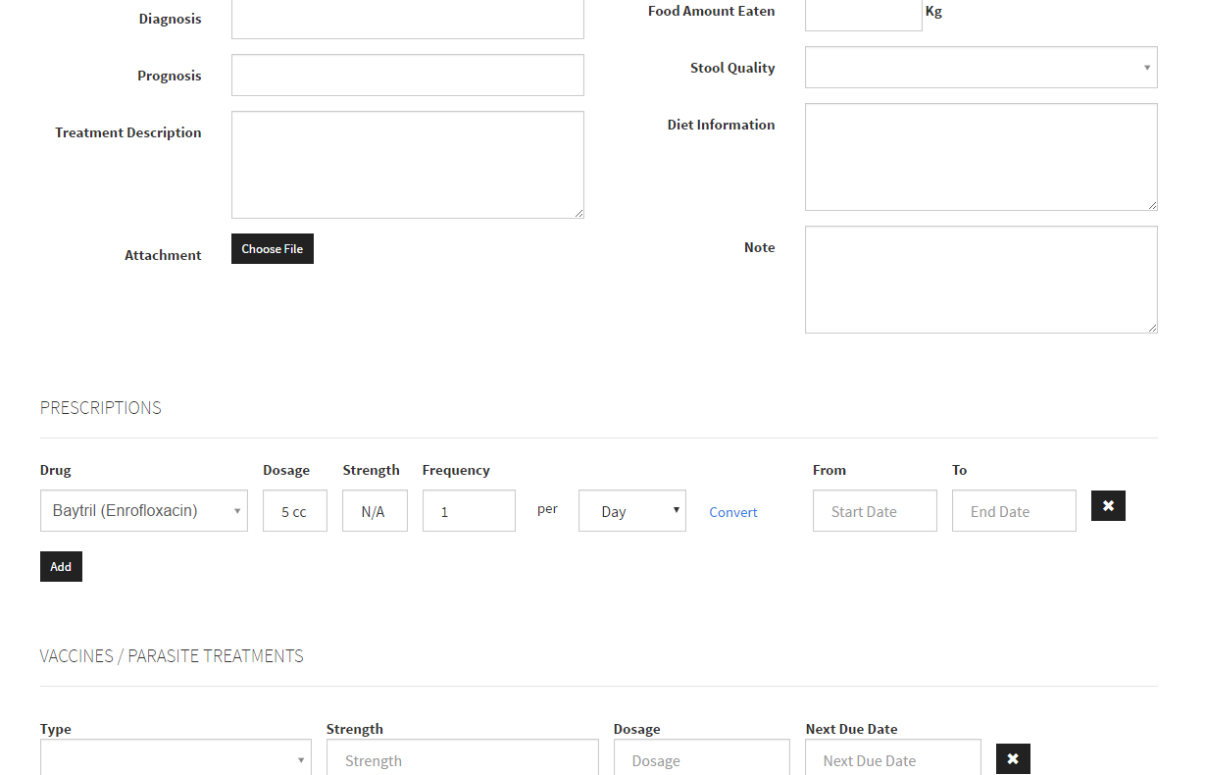The height and width of the screenshot is (775, 1206).
Task: Select the Treatment Description text area
Action: [407, 165]
